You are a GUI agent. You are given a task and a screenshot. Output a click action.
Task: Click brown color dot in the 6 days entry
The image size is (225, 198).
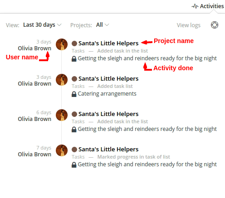pos(74,114)
